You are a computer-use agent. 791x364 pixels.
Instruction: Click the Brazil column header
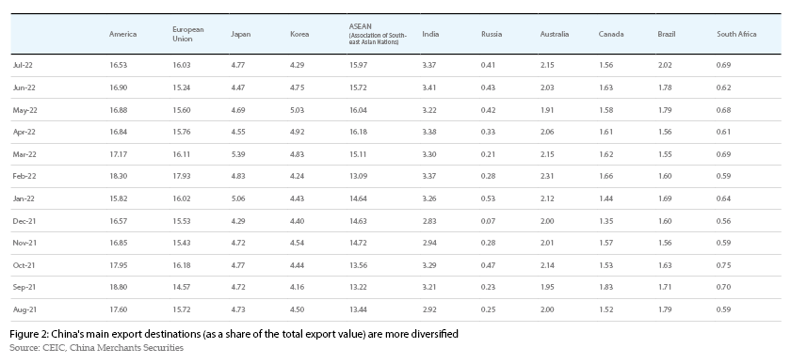pos(666,34)
